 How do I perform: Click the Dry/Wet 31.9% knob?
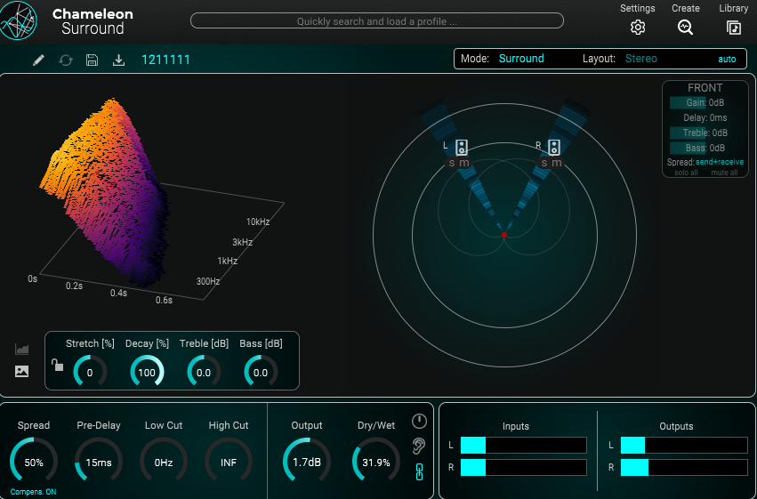pos(376,462)
